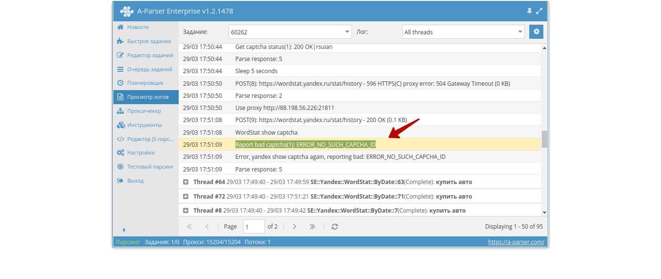This screenshot has height=279, width=661.
Task: Expand Thread #8 log entry
Action: click(x=185, y=211)
